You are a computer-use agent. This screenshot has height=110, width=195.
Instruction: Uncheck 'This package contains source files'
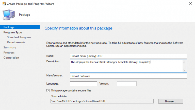(48, 90)
